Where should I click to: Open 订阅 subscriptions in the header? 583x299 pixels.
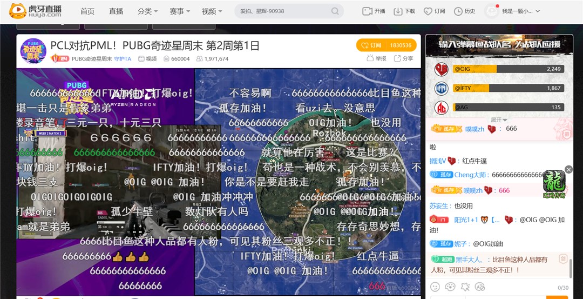tap(434, 11)
